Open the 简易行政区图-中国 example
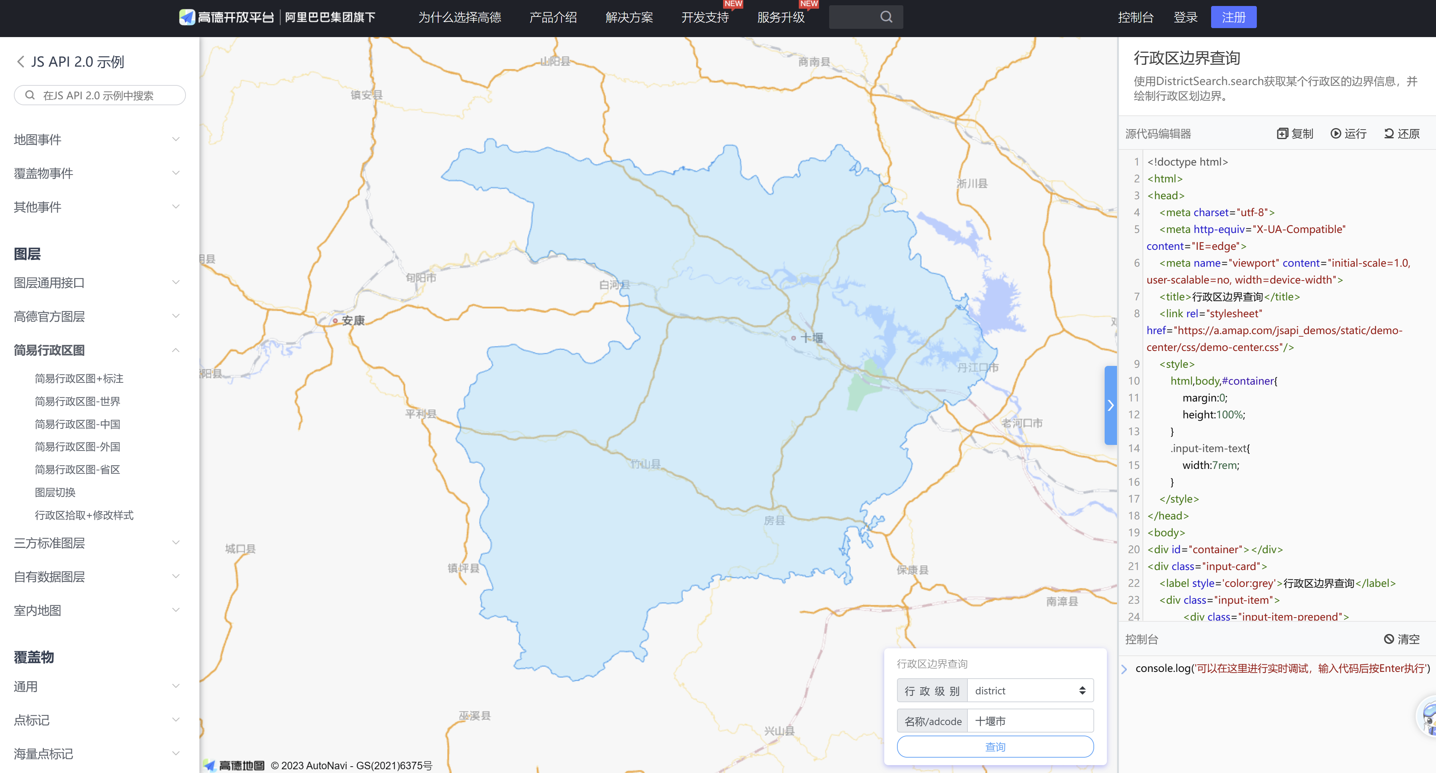 78,424
